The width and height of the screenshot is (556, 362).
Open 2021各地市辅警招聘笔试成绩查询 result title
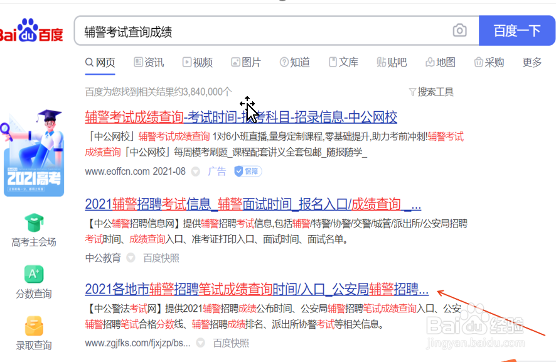coord(257,289)
